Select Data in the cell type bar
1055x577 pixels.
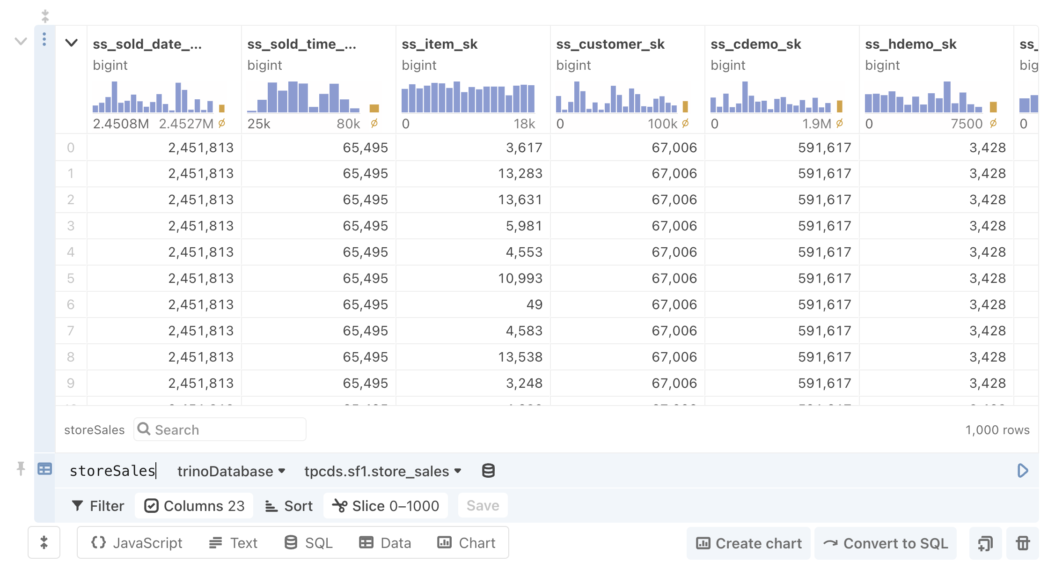coord(385,542)
